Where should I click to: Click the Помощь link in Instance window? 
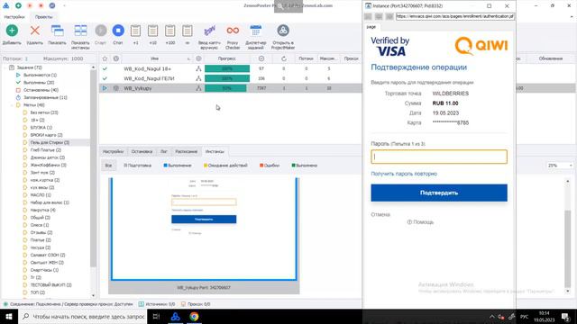coord(420,222)
